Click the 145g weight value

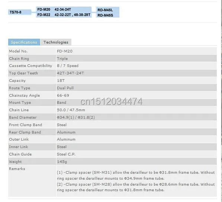point(62,161)
